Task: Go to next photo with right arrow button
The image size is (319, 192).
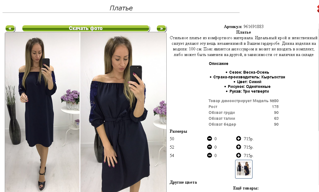Action: [x=162, y=28]
